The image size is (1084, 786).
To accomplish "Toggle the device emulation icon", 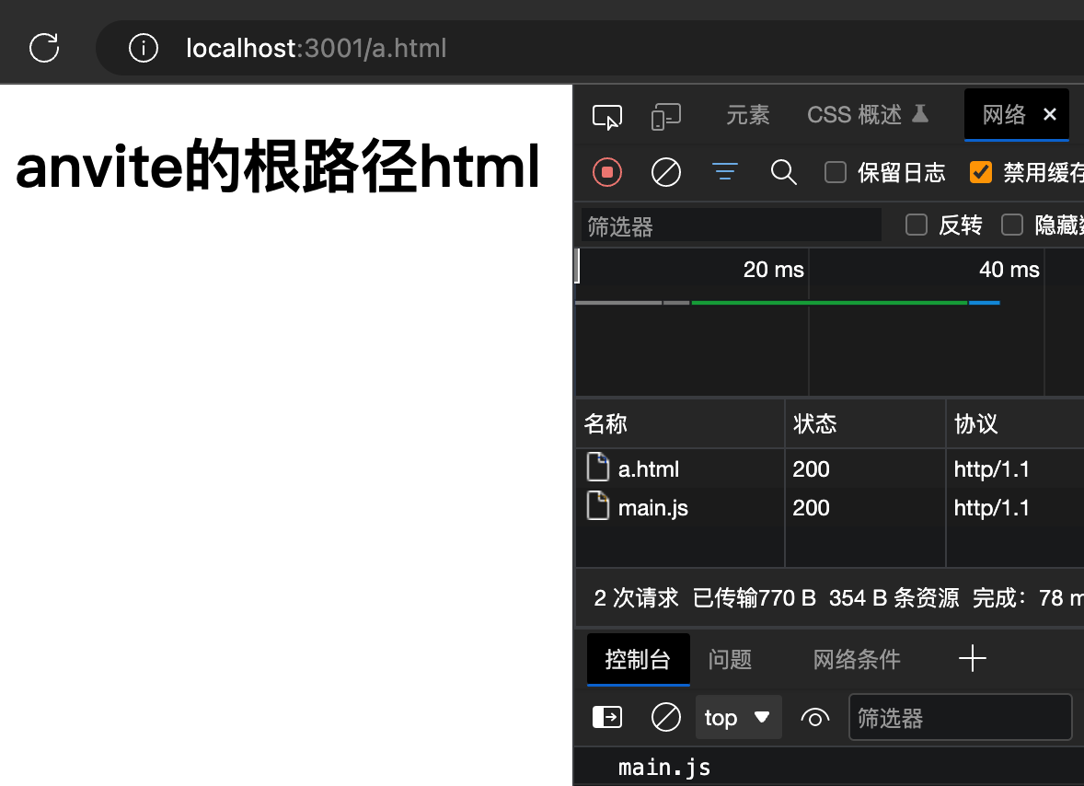I will (665, 116).
